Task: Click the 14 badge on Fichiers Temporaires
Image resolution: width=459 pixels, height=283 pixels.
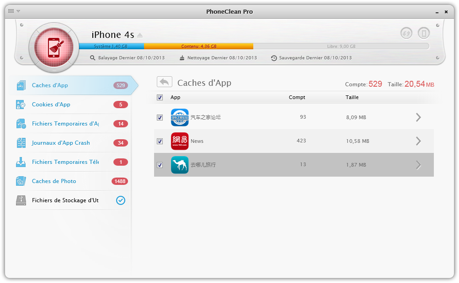Action: (x=121, y=124)
